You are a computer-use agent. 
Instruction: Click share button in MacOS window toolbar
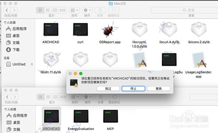[100, 10]
